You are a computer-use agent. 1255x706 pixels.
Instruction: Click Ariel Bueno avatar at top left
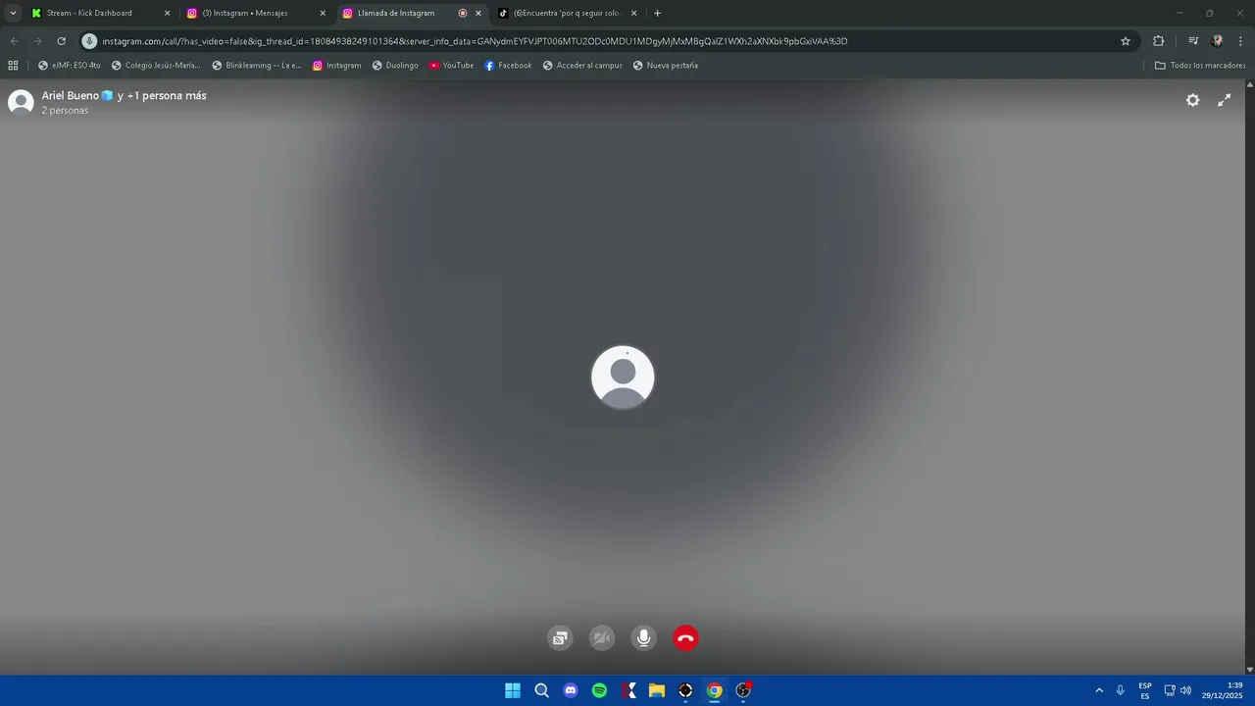pyautogui.click(x=21, y=102)
